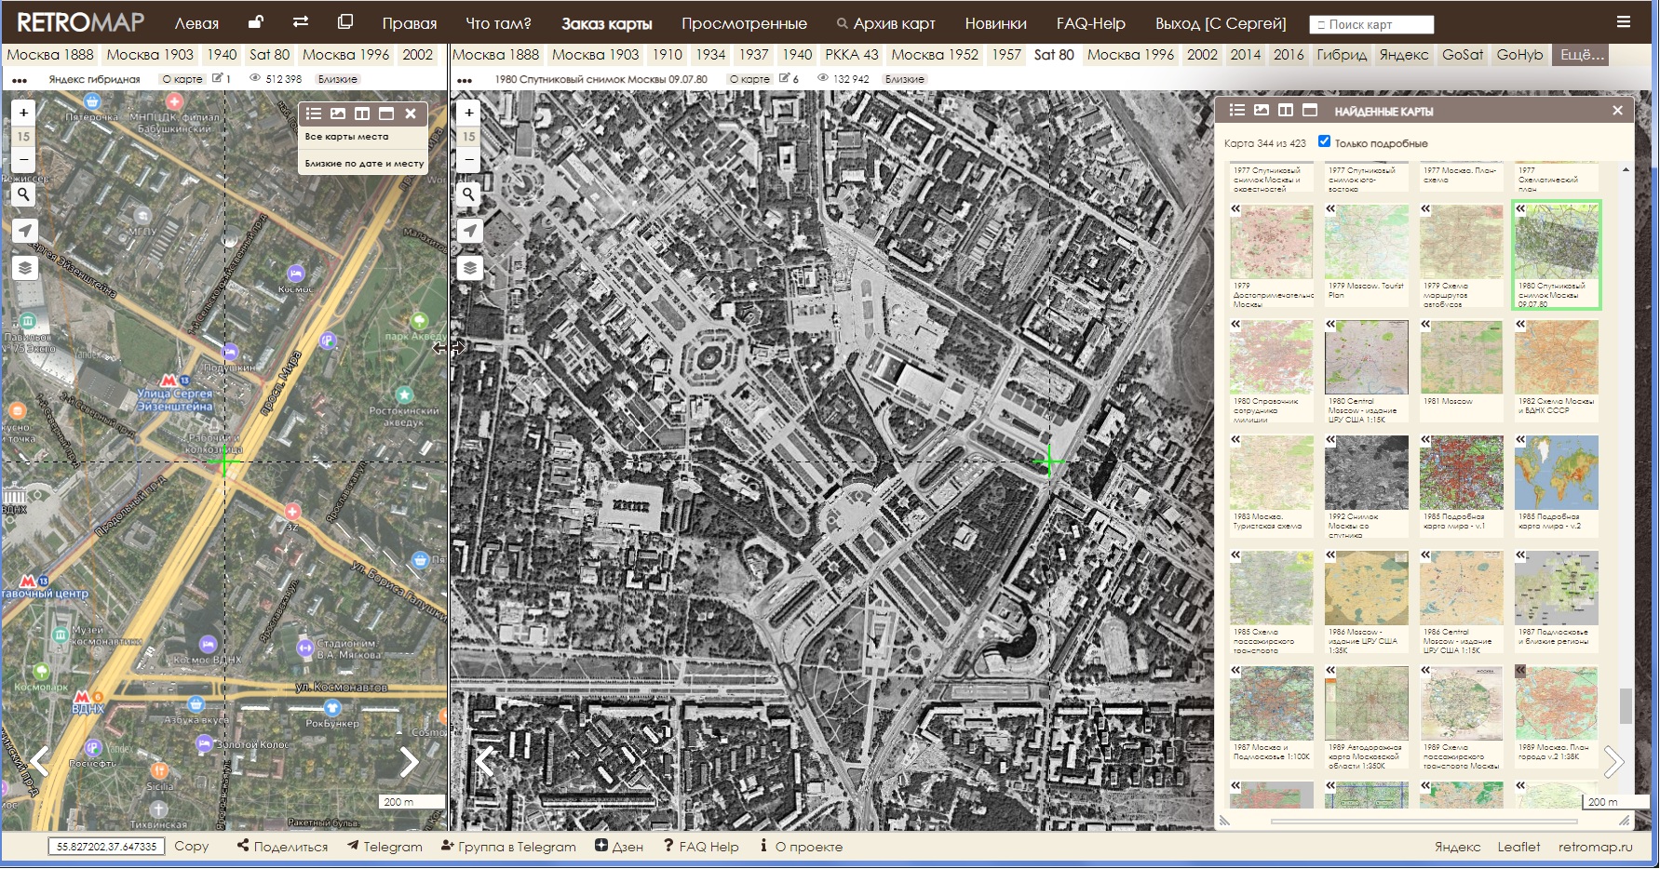
Task: Open the hamburger menu in the top-right corner
Action: point(1624,22)
